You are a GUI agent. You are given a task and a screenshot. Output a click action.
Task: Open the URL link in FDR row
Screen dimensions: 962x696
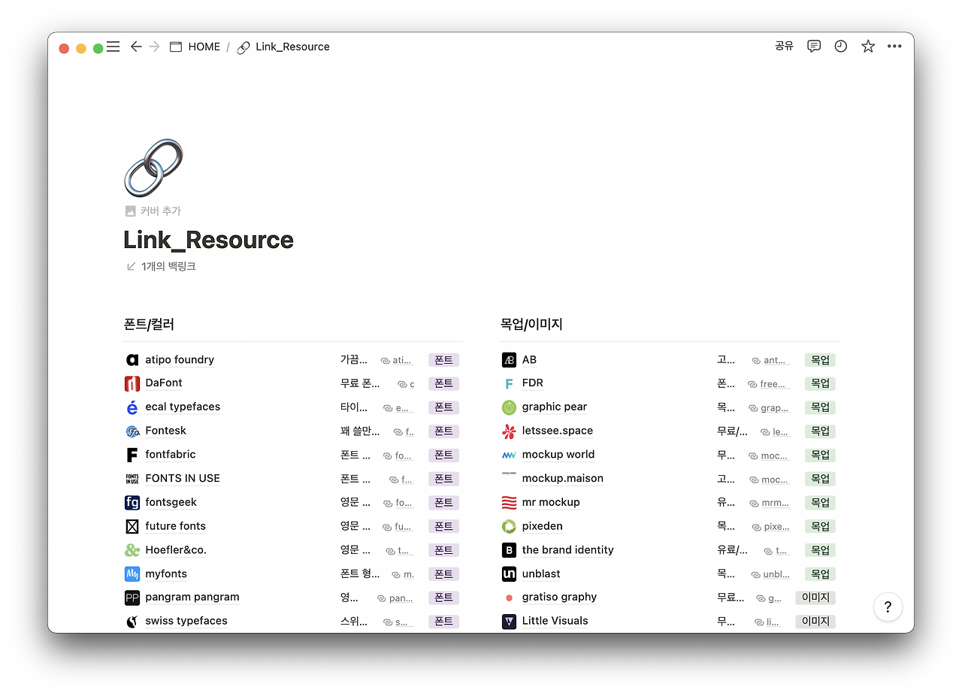point(769,383)
